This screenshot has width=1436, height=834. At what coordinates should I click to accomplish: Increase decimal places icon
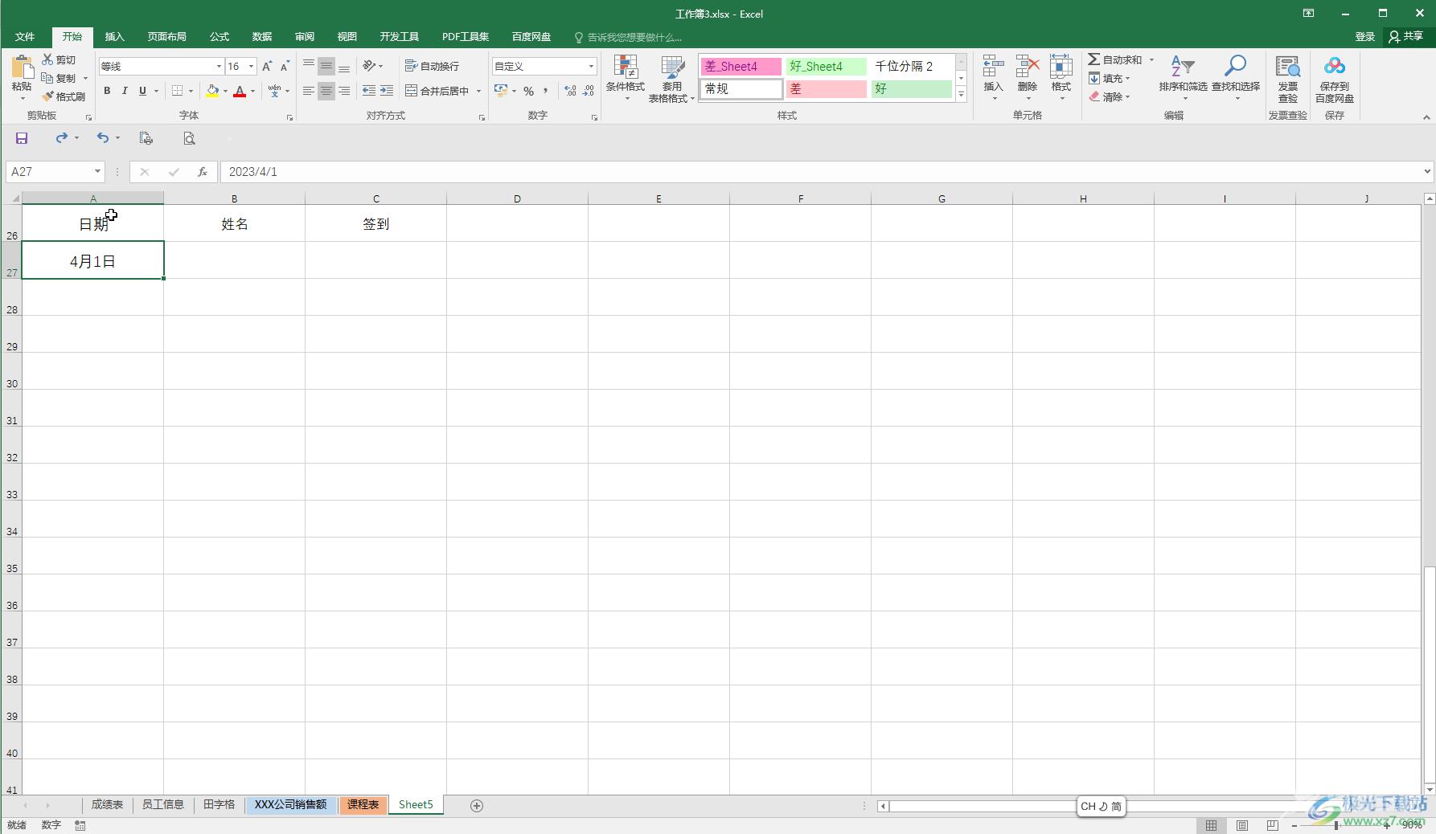click(571, 91)
